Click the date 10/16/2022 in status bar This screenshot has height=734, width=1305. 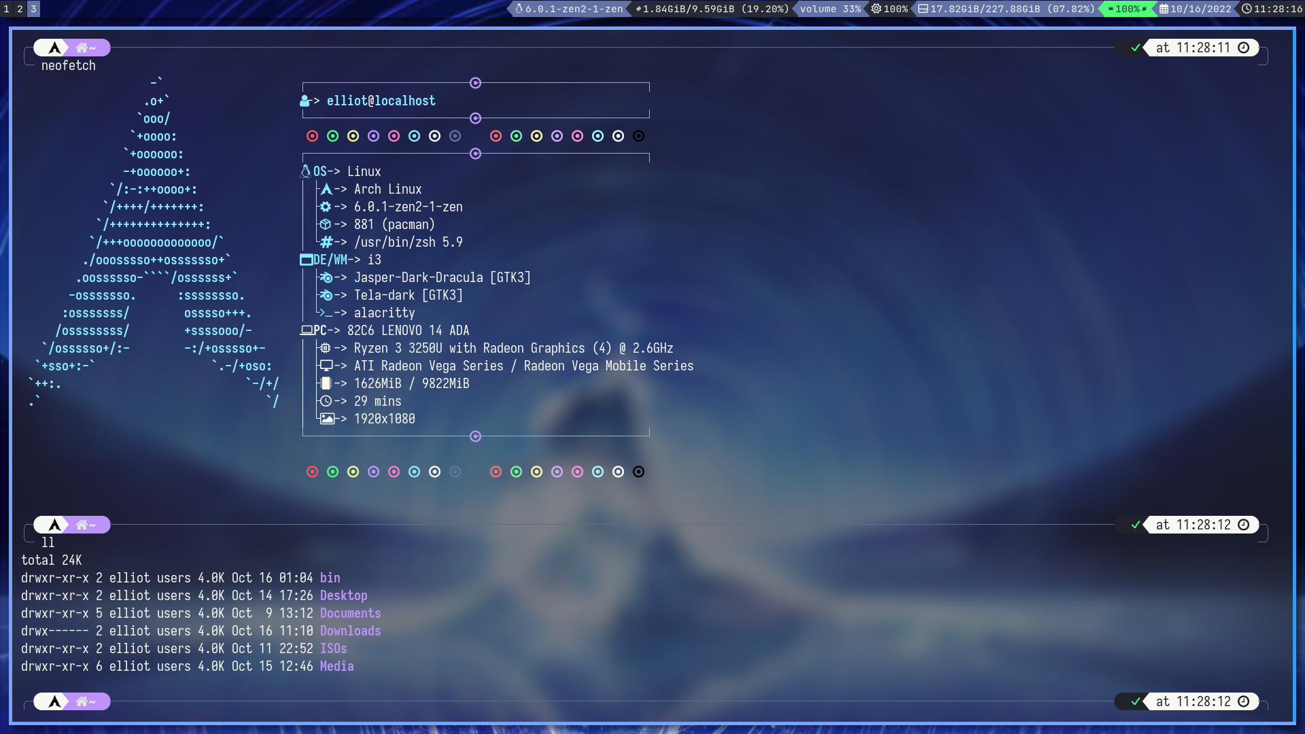pos(1200,9)
